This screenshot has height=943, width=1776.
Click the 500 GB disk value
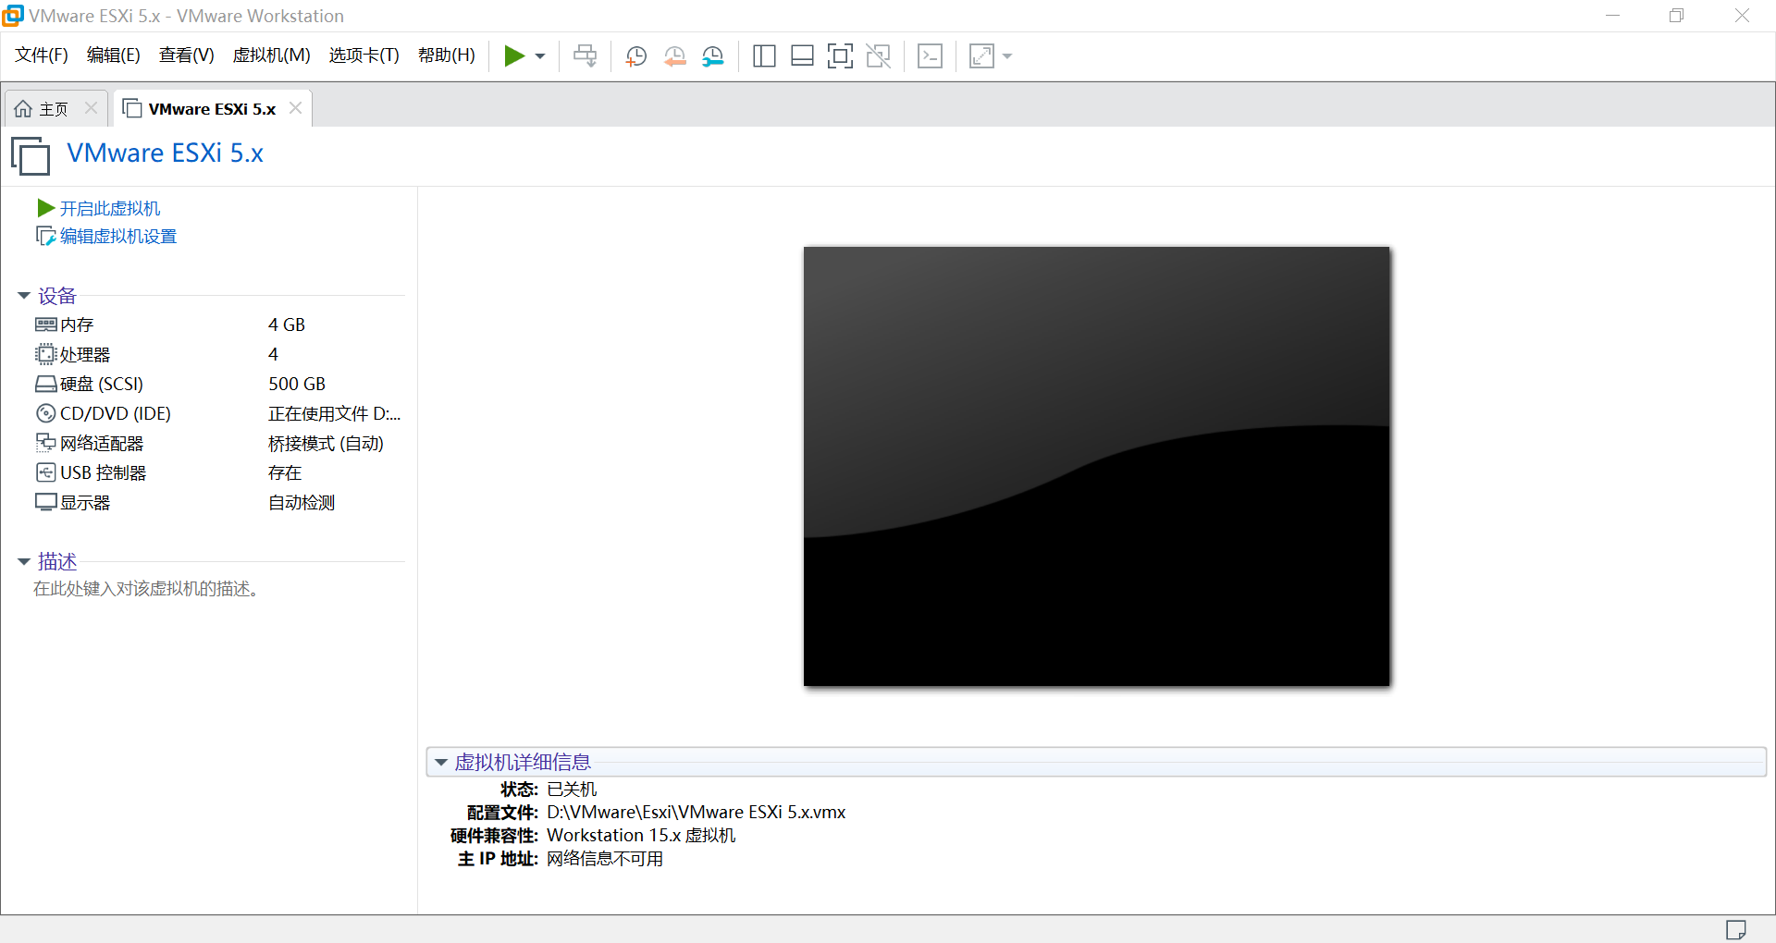297,384
